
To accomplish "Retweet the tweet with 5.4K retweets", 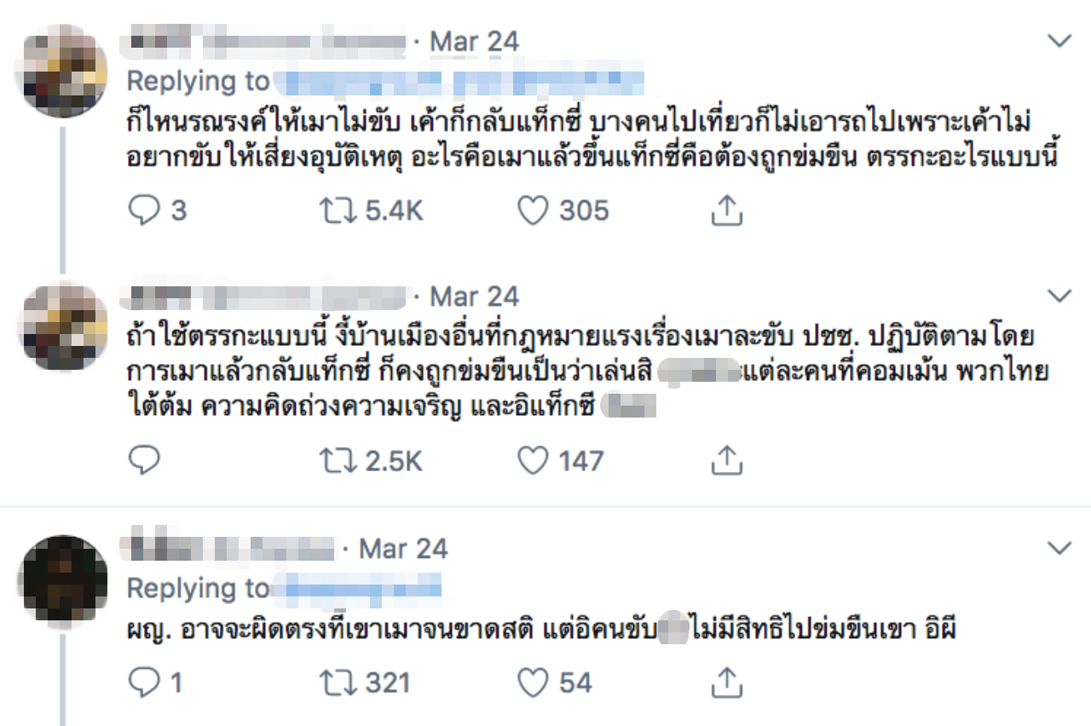I will coord(336,210).
